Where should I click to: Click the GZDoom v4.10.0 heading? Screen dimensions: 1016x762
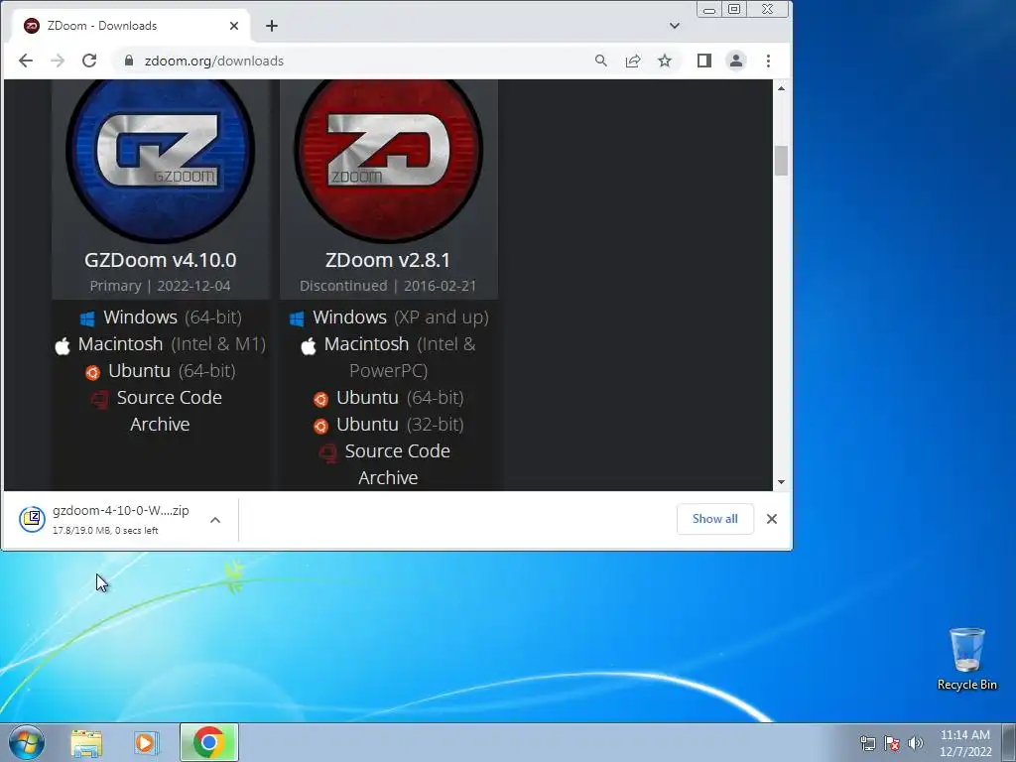pos(160,260)
